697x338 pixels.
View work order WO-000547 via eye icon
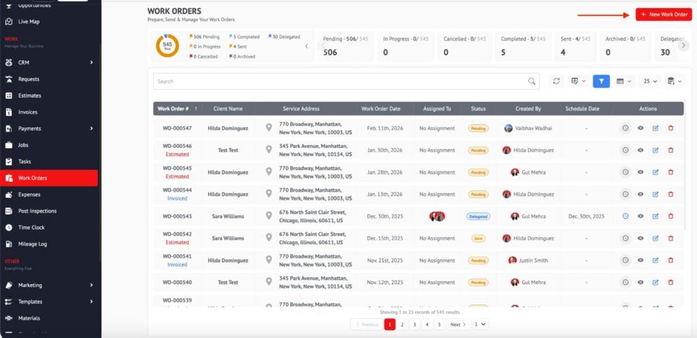641,128
